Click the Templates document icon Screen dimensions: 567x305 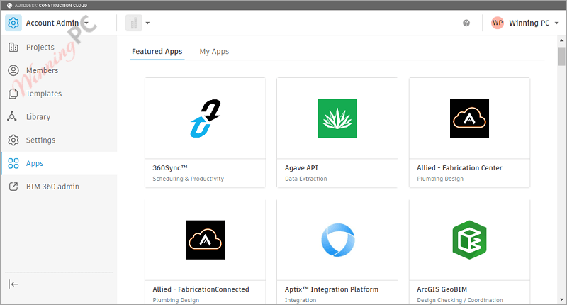click(x=13, y=94)
